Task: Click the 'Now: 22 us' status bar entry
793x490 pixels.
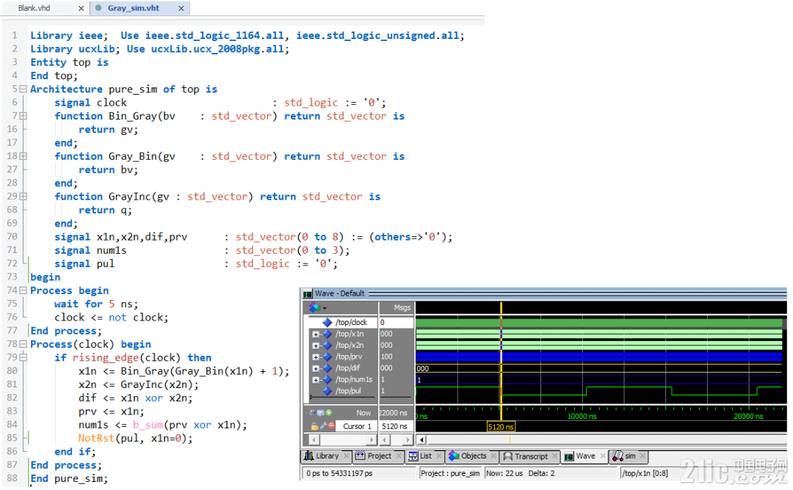Action: 504,473
